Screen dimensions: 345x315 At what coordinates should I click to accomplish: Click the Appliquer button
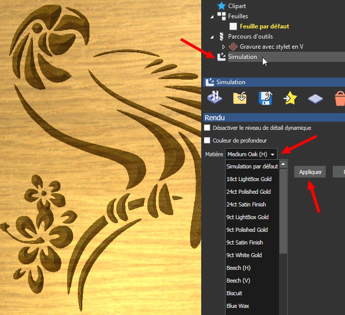click(310, 172)
